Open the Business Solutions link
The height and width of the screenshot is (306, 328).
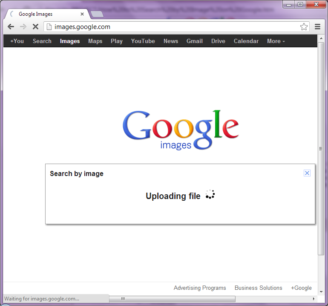tap(258, 288)
